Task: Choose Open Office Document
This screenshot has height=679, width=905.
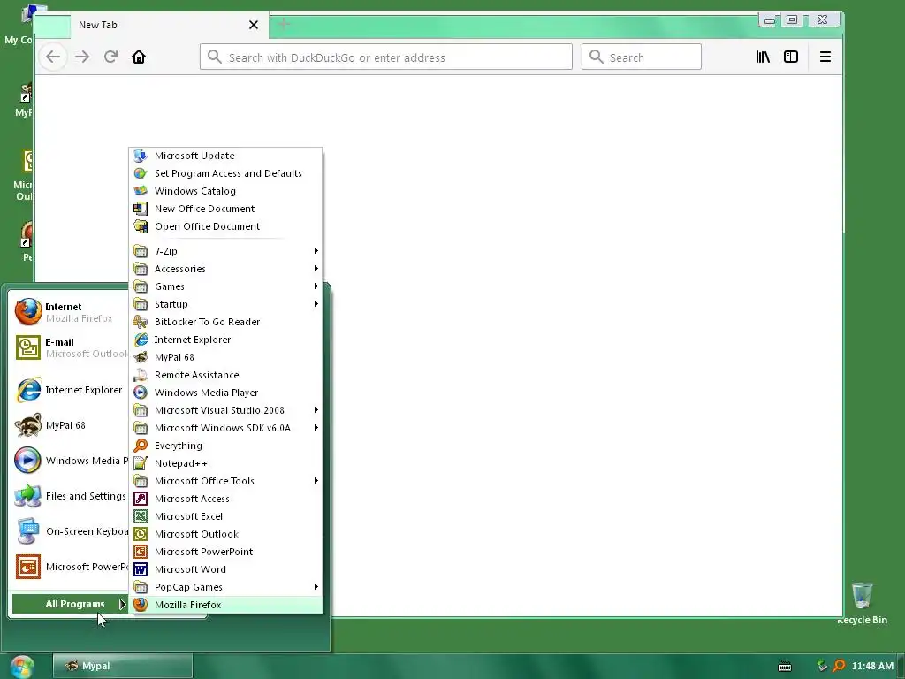Action: tap(225, 226)
